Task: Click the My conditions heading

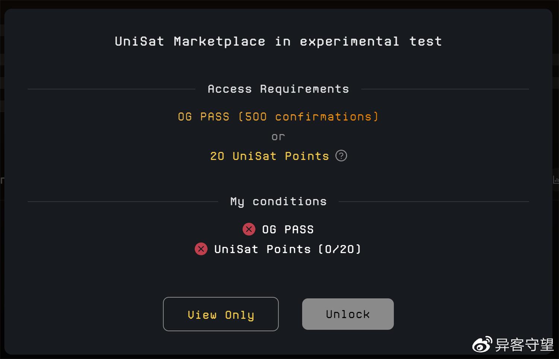Action: [278, 202]
